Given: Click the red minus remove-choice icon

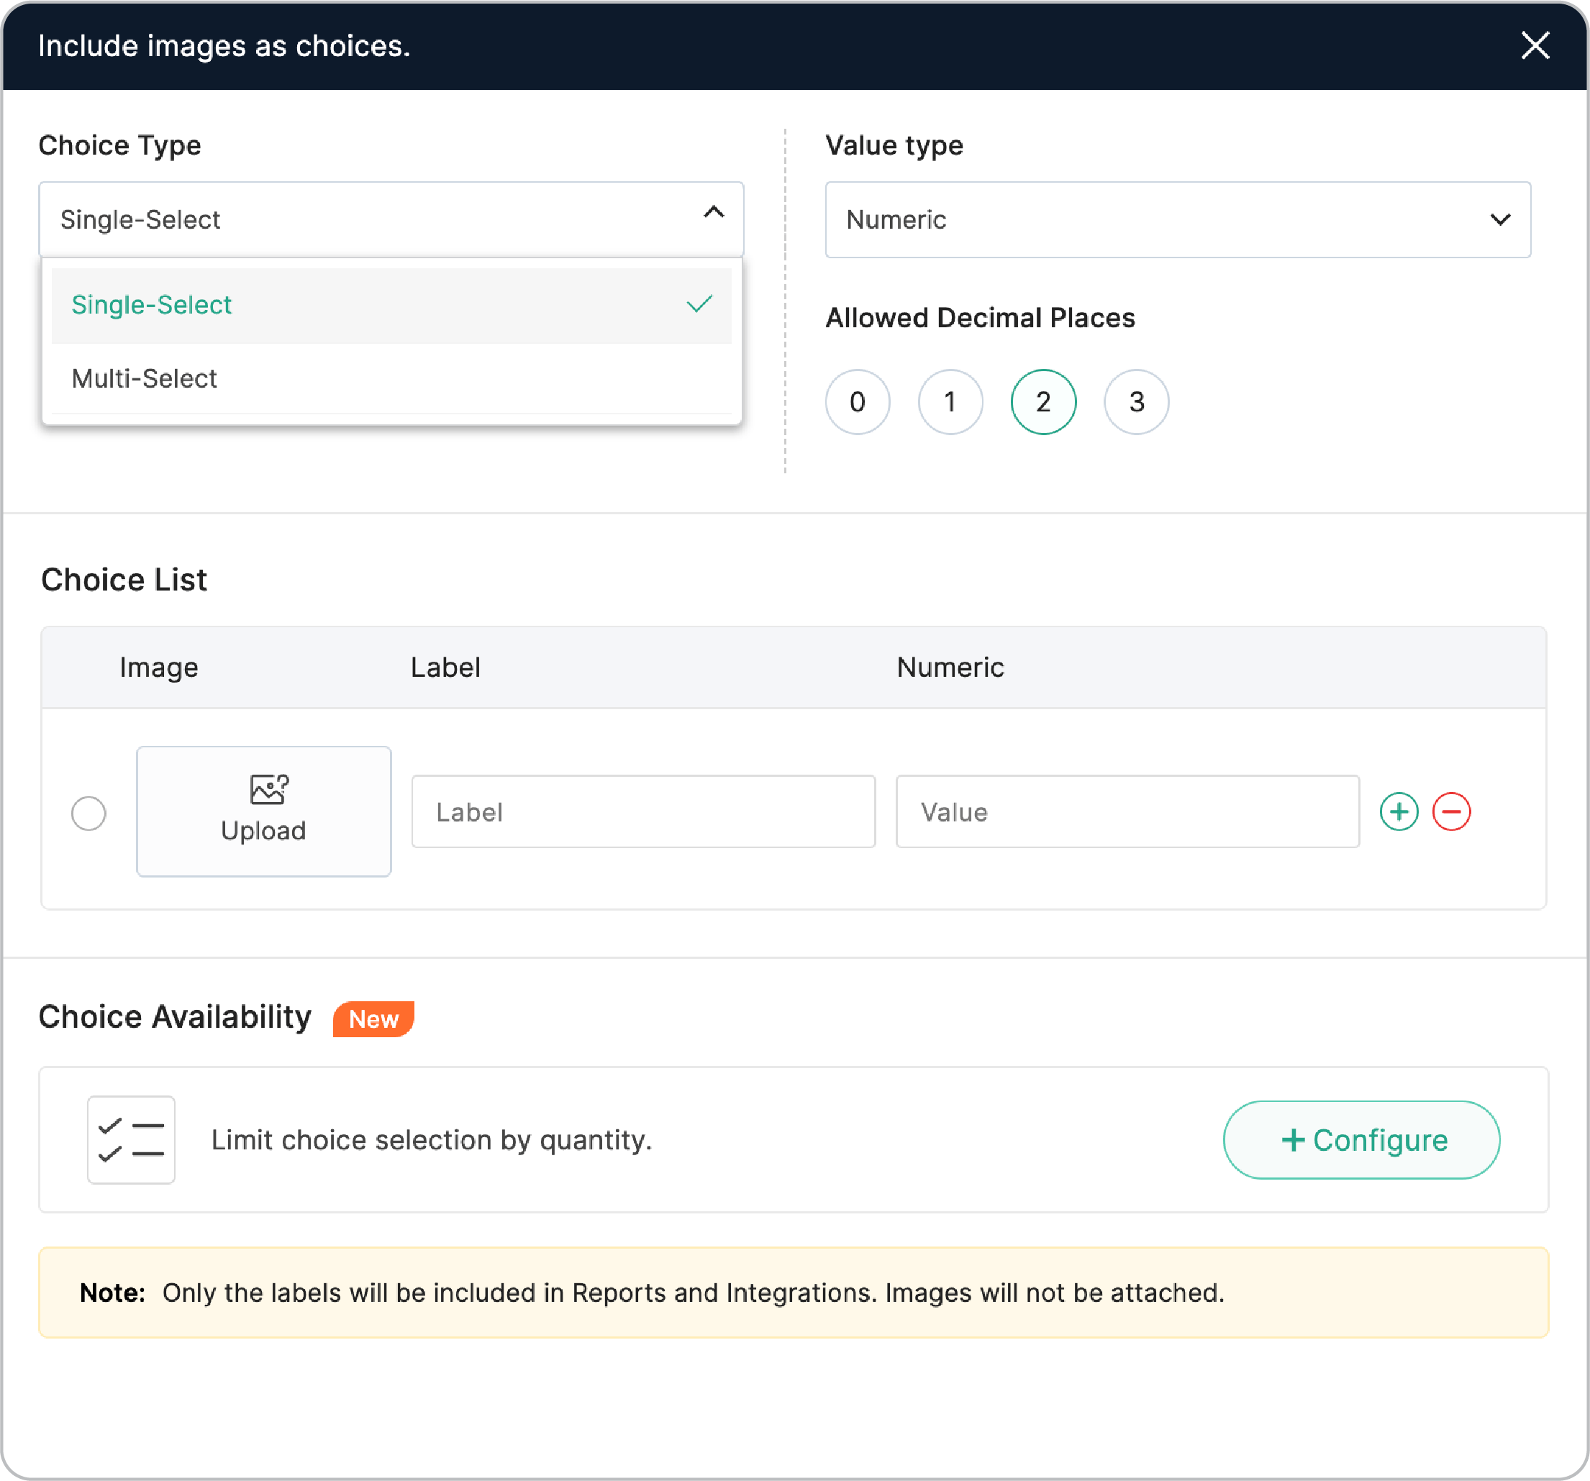Looking at the screenshot, I should [1451, 811].
